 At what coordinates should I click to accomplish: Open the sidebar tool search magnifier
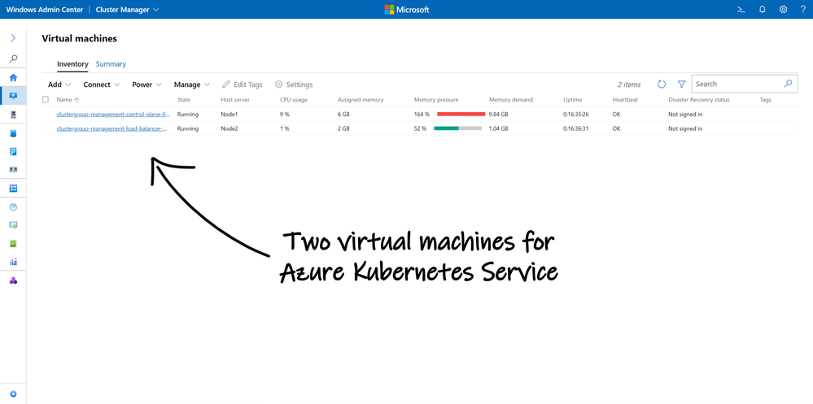click(x=14, y=59)
